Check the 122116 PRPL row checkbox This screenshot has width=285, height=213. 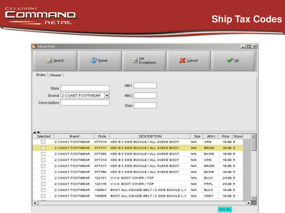[43, 184]
